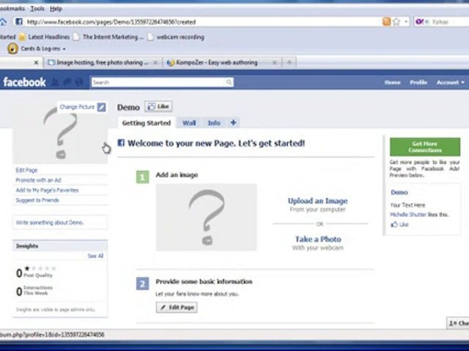Click Suggest to Friends link
The width and height of the screenshot is (469, 351).
pos(38,200)
